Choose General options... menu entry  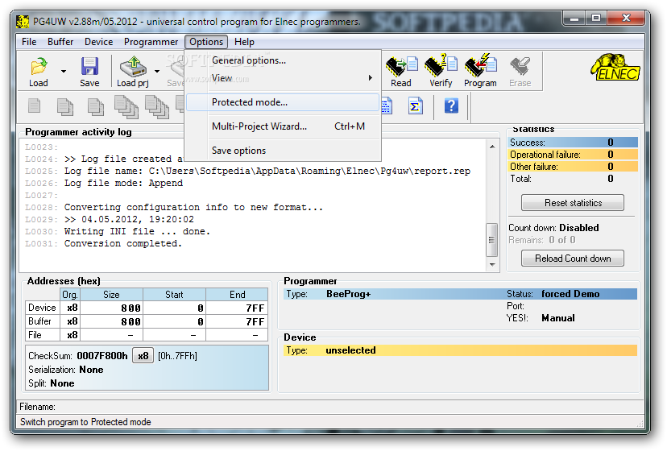(x=283, y=60)
